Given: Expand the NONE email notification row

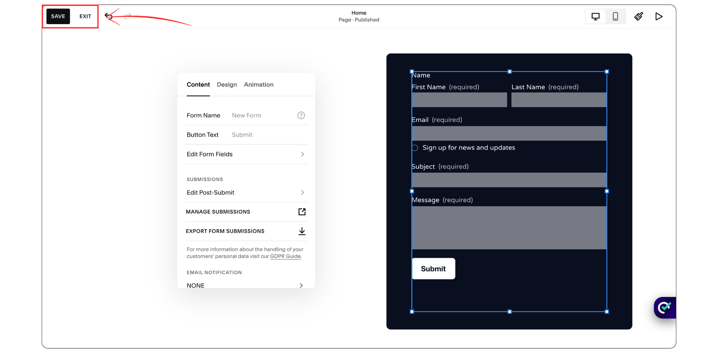Looking at the screenshot, I should coord(246,285).
